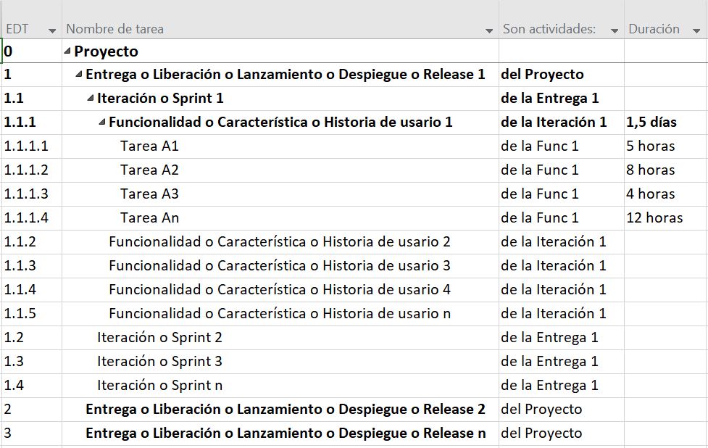The width and height of the screenshot is (708, 448).
Task: Collapse Iteración o Sprint 1 outline
Action: [91, 99]
